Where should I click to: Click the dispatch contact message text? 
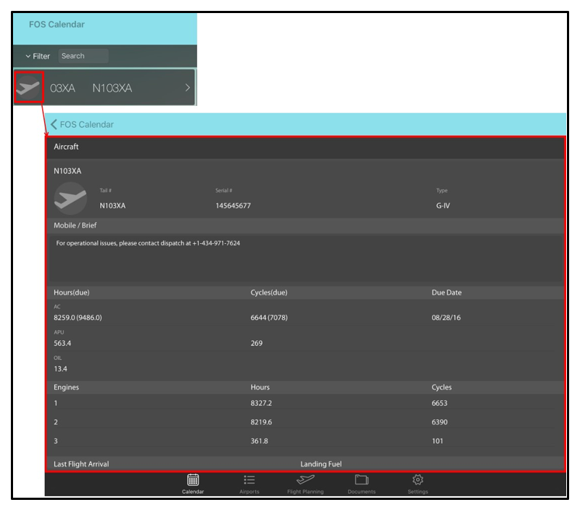coord(148,243)
